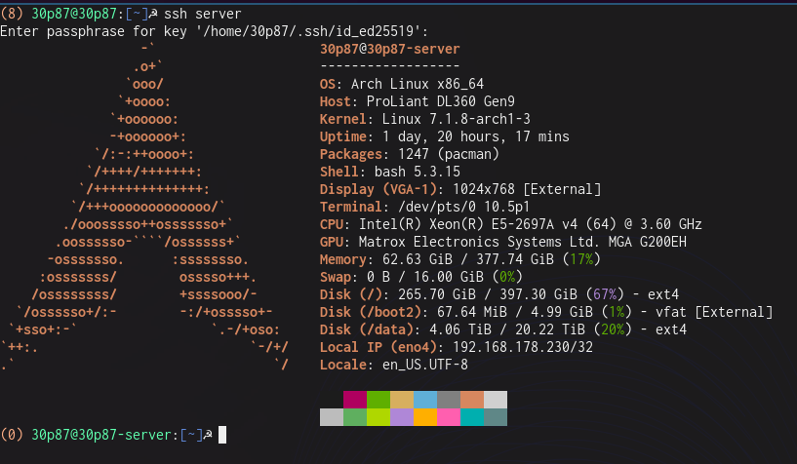
Task: Click the Arch Linux ASCII logo
Action: click(x=144, y=207)
